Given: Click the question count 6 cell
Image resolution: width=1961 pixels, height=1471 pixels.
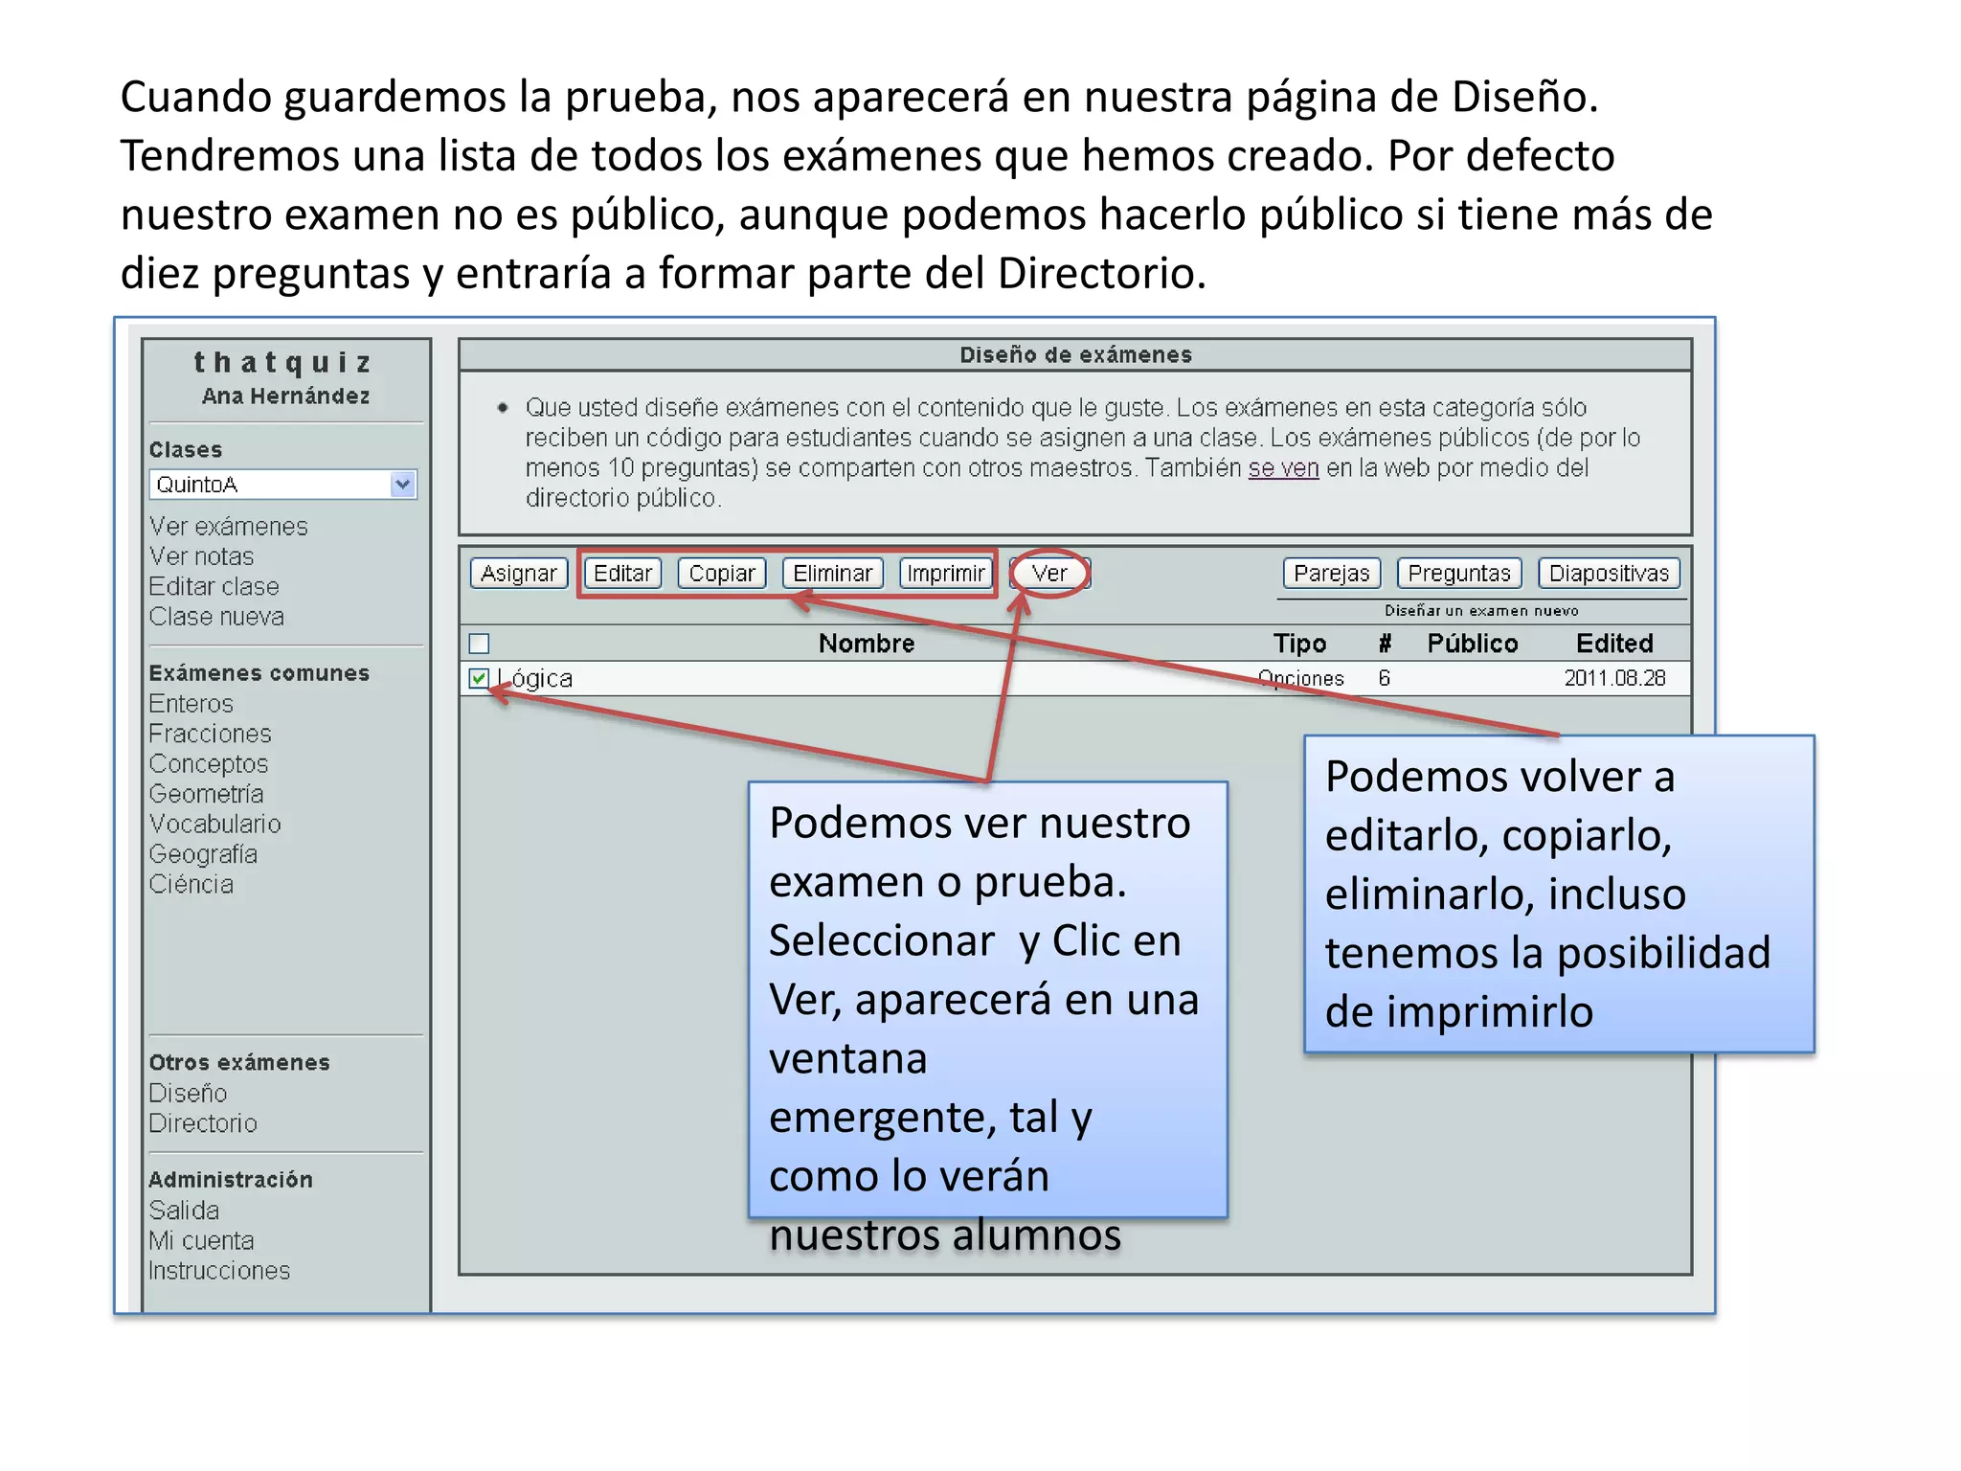Looking at the screenshot, I should coord(1384,679).
